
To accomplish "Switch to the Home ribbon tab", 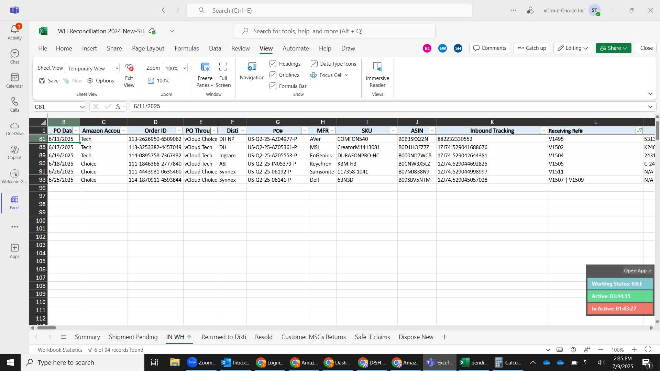I will (x=64, y=48).
